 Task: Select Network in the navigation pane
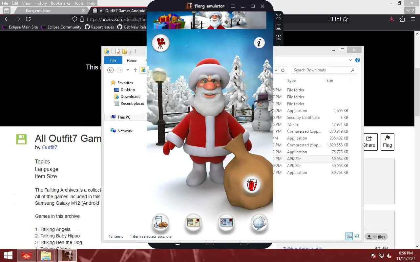tap(121, 131)
